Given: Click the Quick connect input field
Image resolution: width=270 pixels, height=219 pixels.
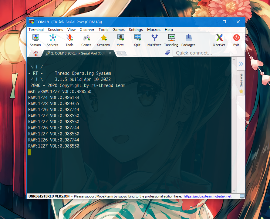Looking at the screenshot, I should click(208, 53).
